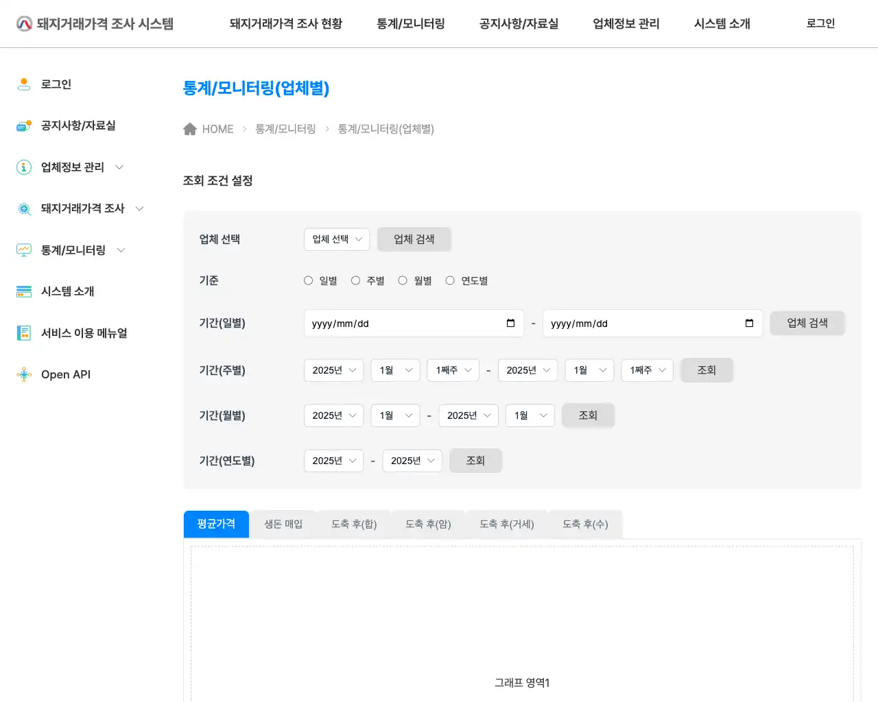
Task: Enable the 연도별 option
Action: coord(450,280)
